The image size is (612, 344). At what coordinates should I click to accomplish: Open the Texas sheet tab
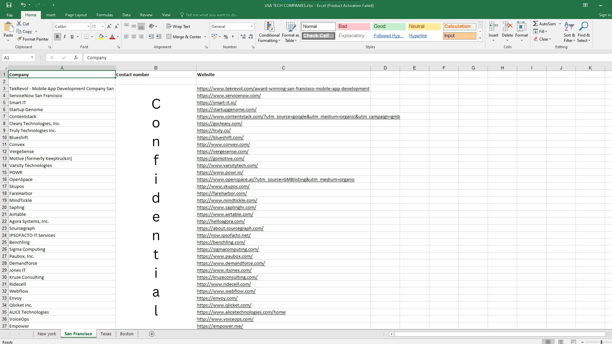click(x=106, y=334)
